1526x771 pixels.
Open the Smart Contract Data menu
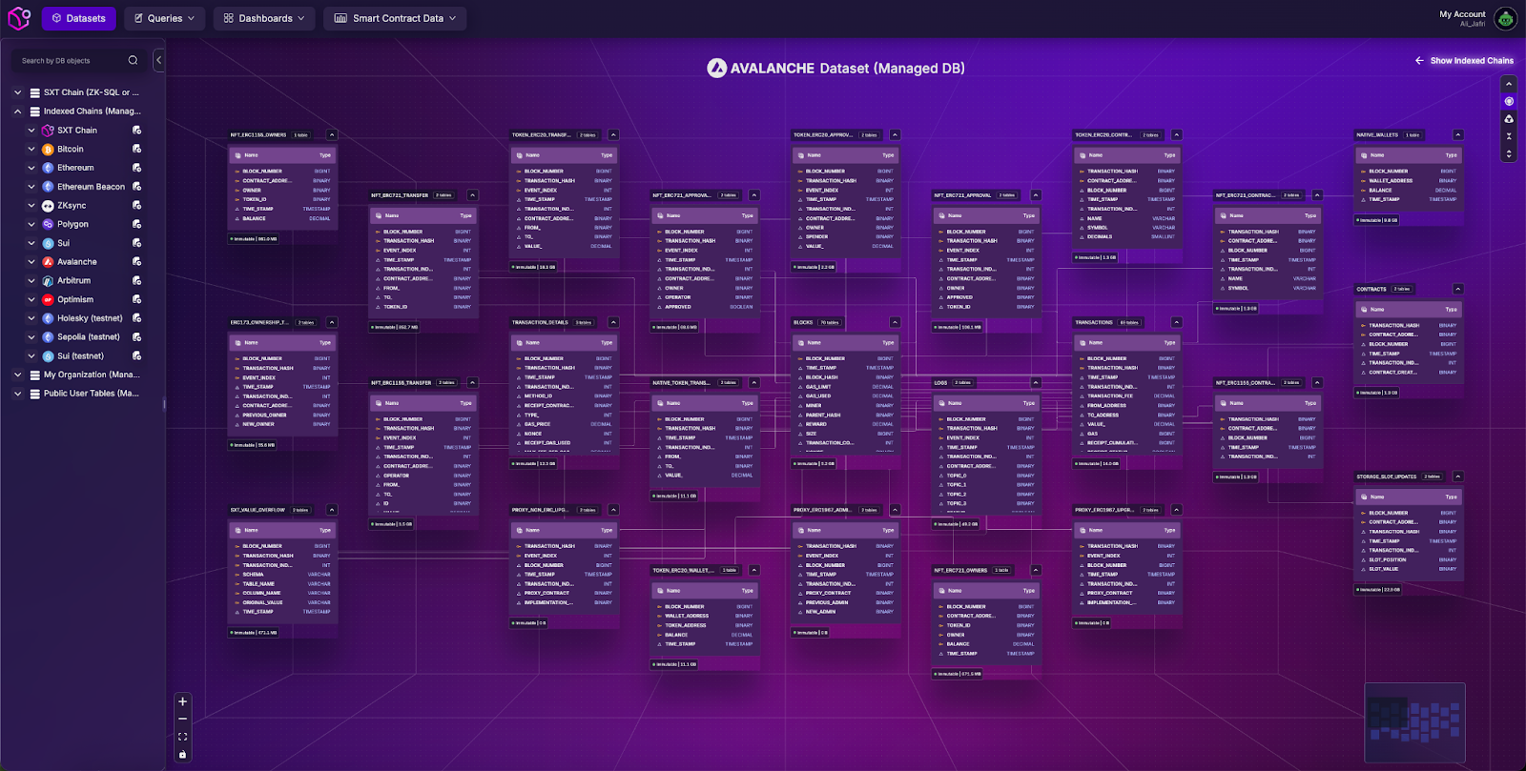click(395, 18)
